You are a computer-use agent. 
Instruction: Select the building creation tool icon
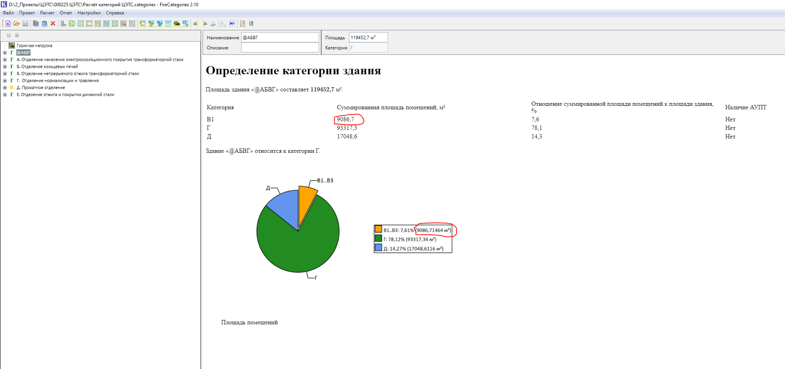(63, 24)
